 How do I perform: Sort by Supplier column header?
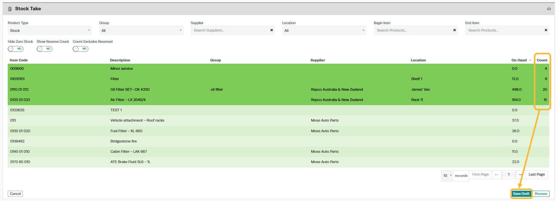point(318,60)
